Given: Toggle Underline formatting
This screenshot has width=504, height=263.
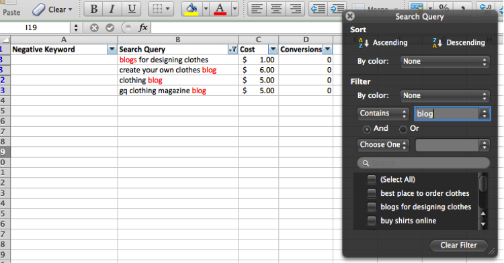Looking at the screenshot, I should coord(132,9).
